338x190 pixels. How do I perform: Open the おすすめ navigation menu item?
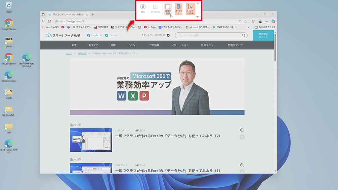93,45
